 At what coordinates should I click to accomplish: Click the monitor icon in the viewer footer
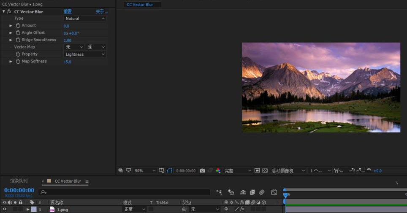[128, 170]
